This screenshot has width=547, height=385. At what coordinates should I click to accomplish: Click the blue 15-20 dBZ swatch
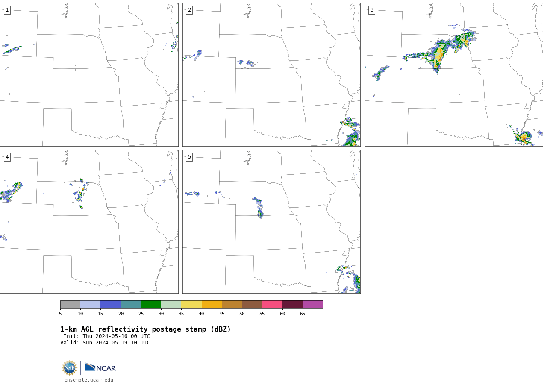111,305
